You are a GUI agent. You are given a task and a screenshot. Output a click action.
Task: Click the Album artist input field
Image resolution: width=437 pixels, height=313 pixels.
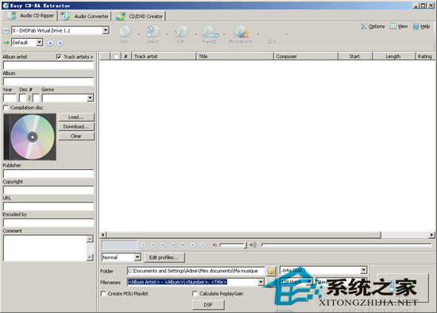48,65
